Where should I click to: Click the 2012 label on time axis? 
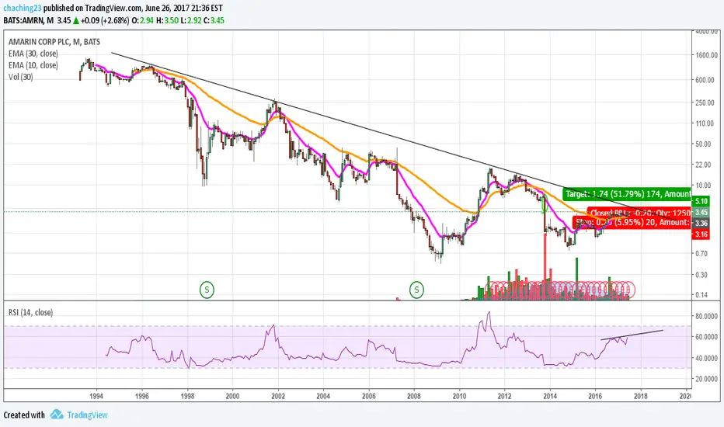point(504,396)
